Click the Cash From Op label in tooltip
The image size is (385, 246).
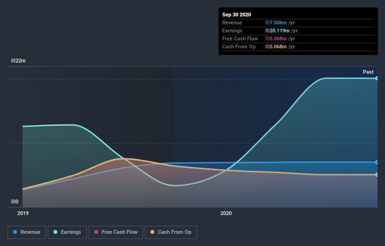click(x=239, y=46)
